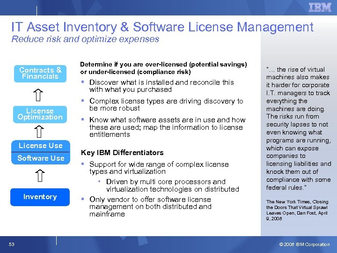Screen dimensions: 337x253
Task: Click bullet Know what software assets
Action: 167,127
